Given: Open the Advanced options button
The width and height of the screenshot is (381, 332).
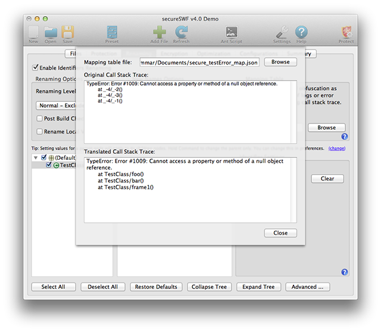Looking at the screenshot, I should point(307,287).
